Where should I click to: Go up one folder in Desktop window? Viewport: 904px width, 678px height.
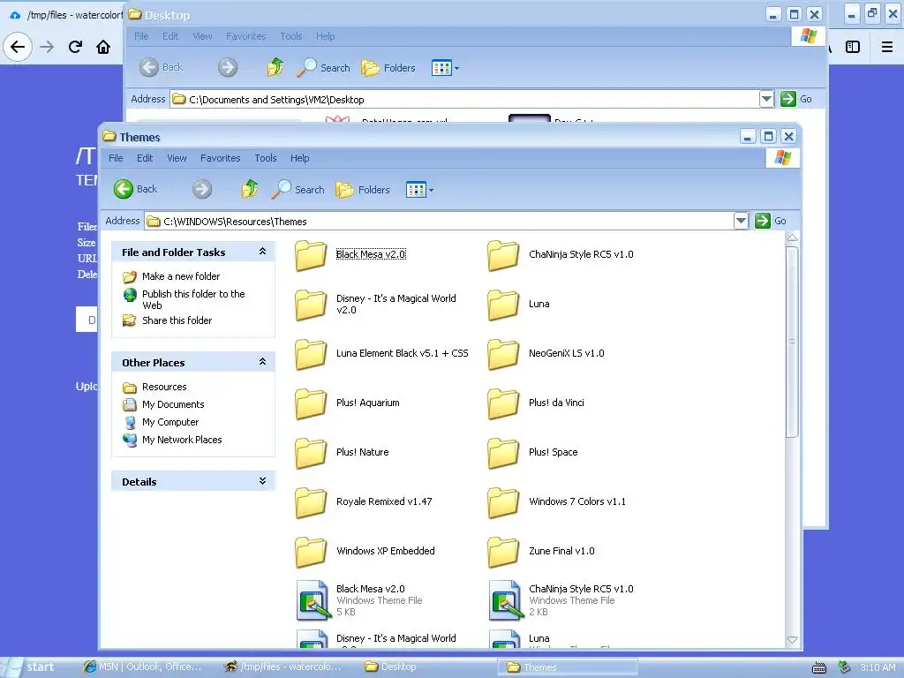(x=275, y=67)
